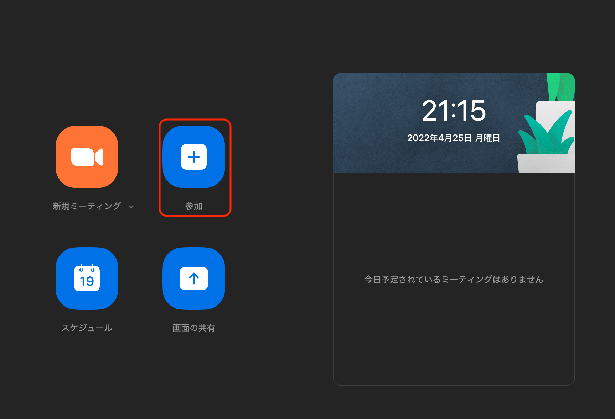The height and width of the screenshot is (419, 615).
Task: Expand the 新規ミーティング dropdown chevron
Action: pos(131,207)
